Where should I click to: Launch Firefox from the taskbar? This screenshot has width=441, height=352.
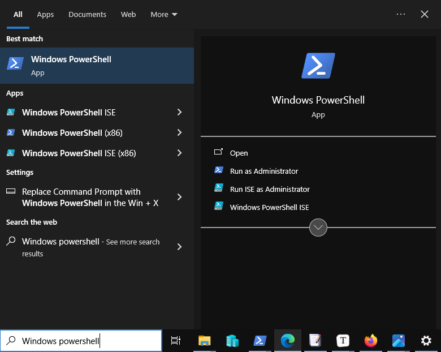click(x=371, y=341)
